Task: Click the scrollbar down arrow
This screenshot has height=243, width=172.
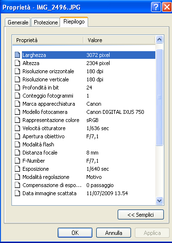Action: coord(159,200)
